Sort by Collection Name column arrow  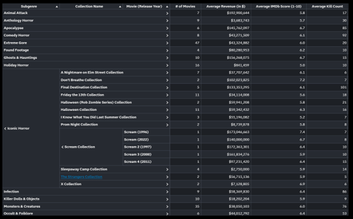pyautogui.click(x=120, y=7)
